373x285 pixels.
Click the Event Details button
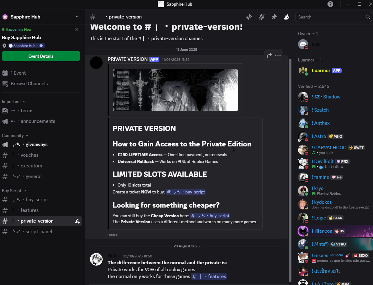[41, 56]
